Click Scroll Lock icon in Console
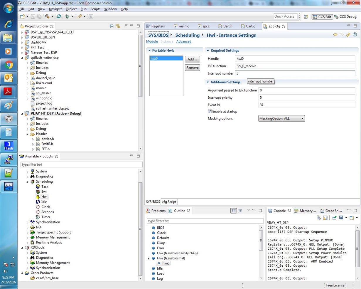The image size is (361, 289). click(325, 218)
